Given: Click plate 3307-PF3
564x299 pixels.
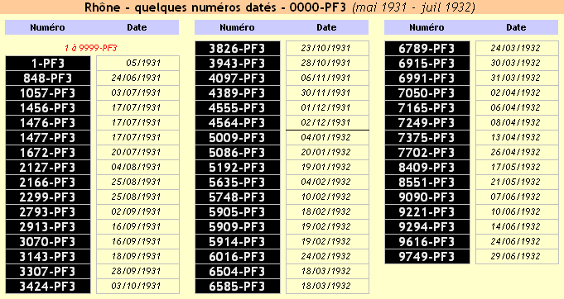Looking at the screenshot, I should coord(48,272).
